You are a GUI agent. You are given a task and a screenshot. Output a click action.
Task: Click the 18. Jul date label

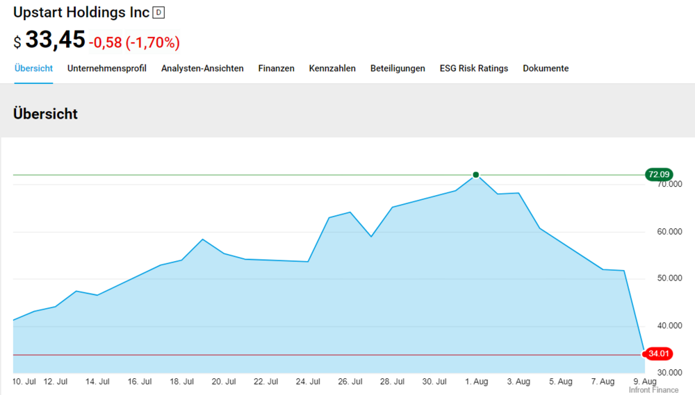coord(181,381)
